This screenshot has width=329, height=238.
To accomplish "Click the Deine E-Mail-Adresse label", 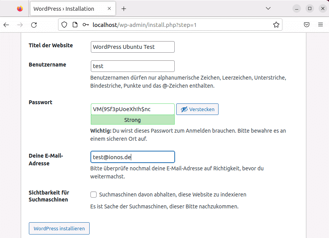I will click(x=46, y=160).
